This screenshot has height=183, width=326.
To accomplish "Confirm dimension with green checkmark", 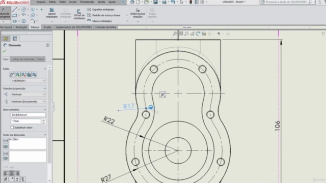I will [x=5, y=51].
